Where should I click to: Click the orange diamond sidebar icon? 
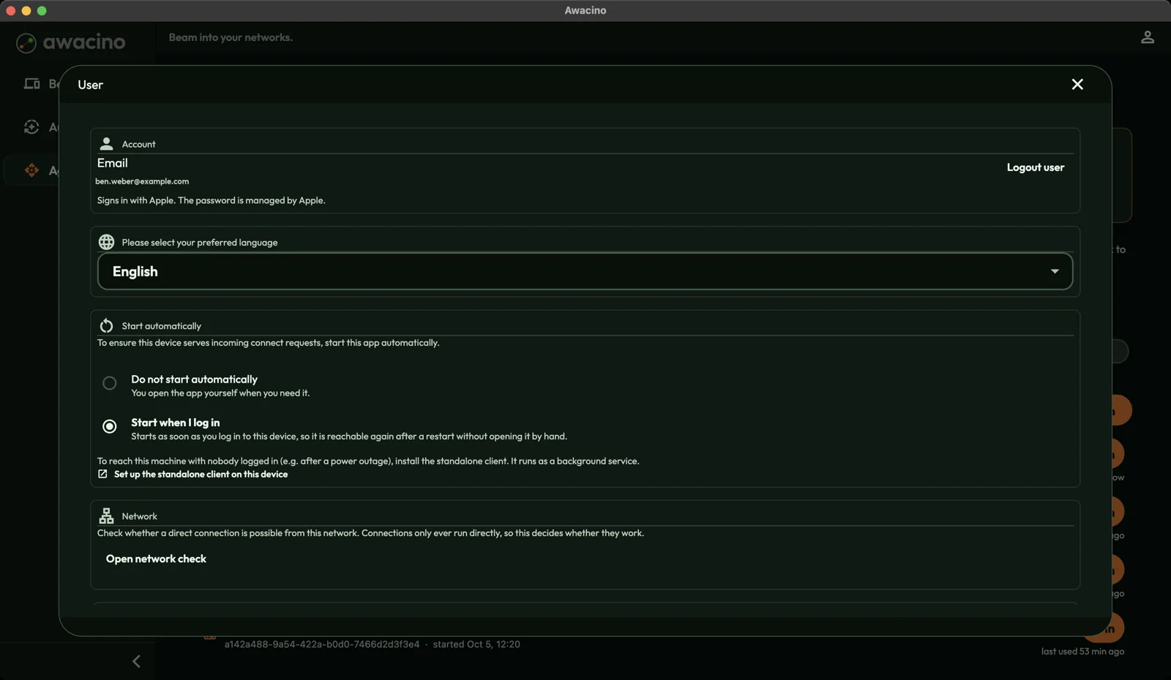(x=31, y=170)
